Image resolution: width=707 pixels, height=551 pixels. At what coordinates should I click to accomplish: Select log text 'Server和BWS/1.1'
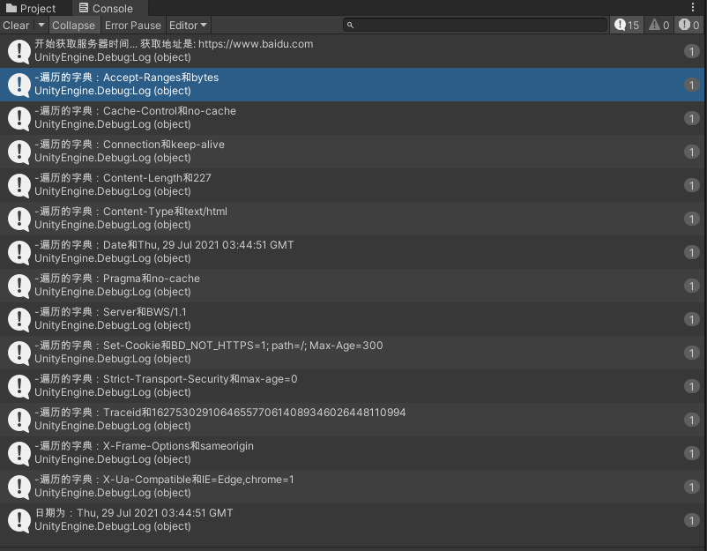tap(145, 311)
